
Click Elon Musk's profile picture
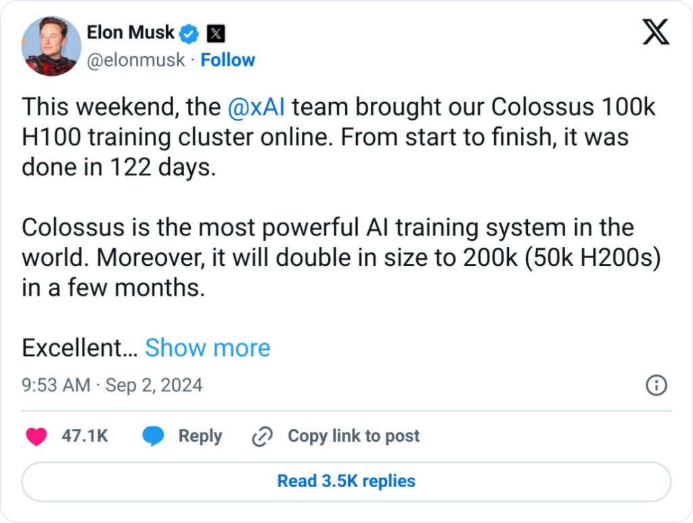click(51, 46)
